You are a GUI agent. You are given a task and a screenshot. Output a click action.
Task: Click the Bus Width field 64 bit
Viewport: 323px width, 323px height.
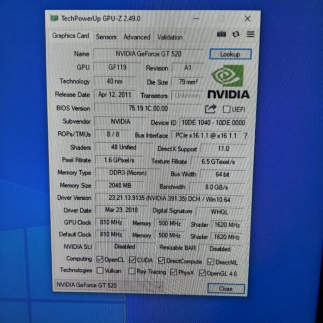click(x=222, y=174)
